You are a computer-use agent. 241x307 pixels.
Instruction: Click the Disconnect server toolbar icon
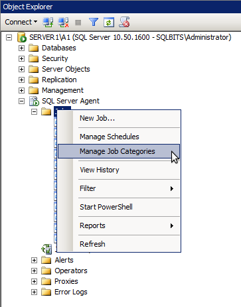(63, 23)
